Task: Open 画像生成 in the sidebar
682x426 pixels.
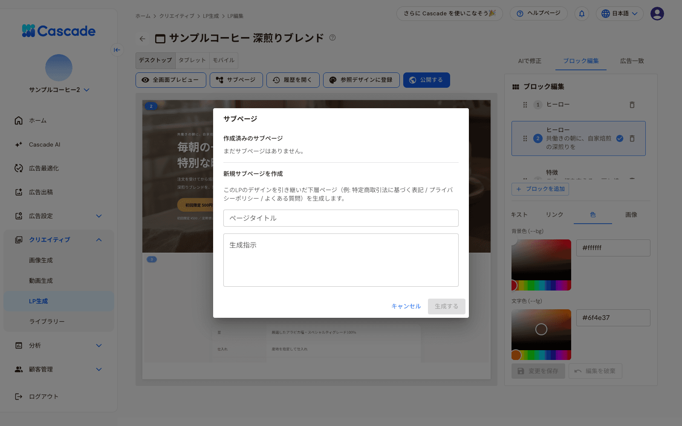Action: (59, 260)
